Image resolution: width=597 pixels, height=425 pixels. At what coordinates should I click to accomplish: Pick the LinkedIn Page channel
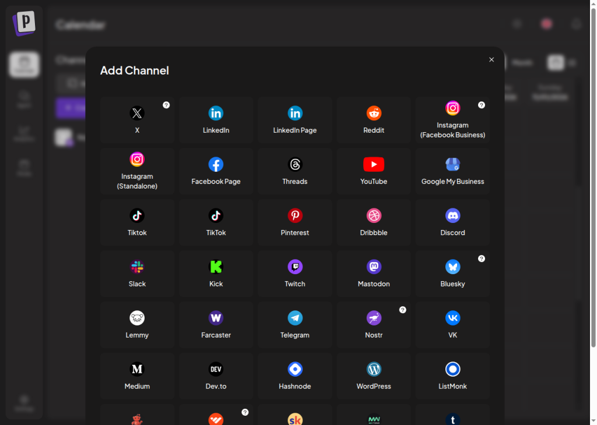click(x=294, y=120)
